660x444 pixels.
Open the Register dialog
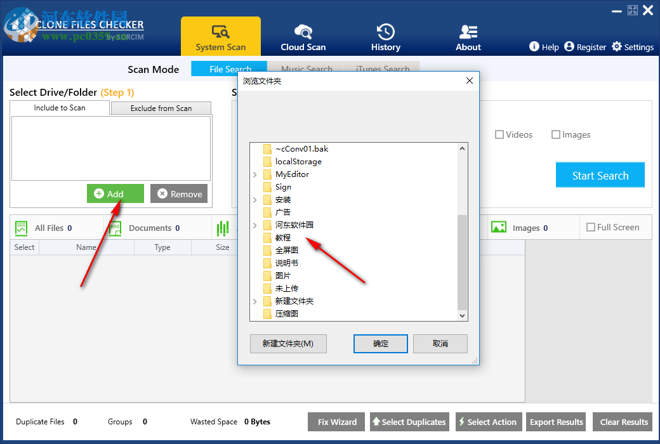585,46
